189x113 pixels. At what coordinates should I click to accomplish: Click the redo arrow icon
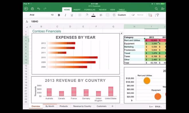(45, 9)
